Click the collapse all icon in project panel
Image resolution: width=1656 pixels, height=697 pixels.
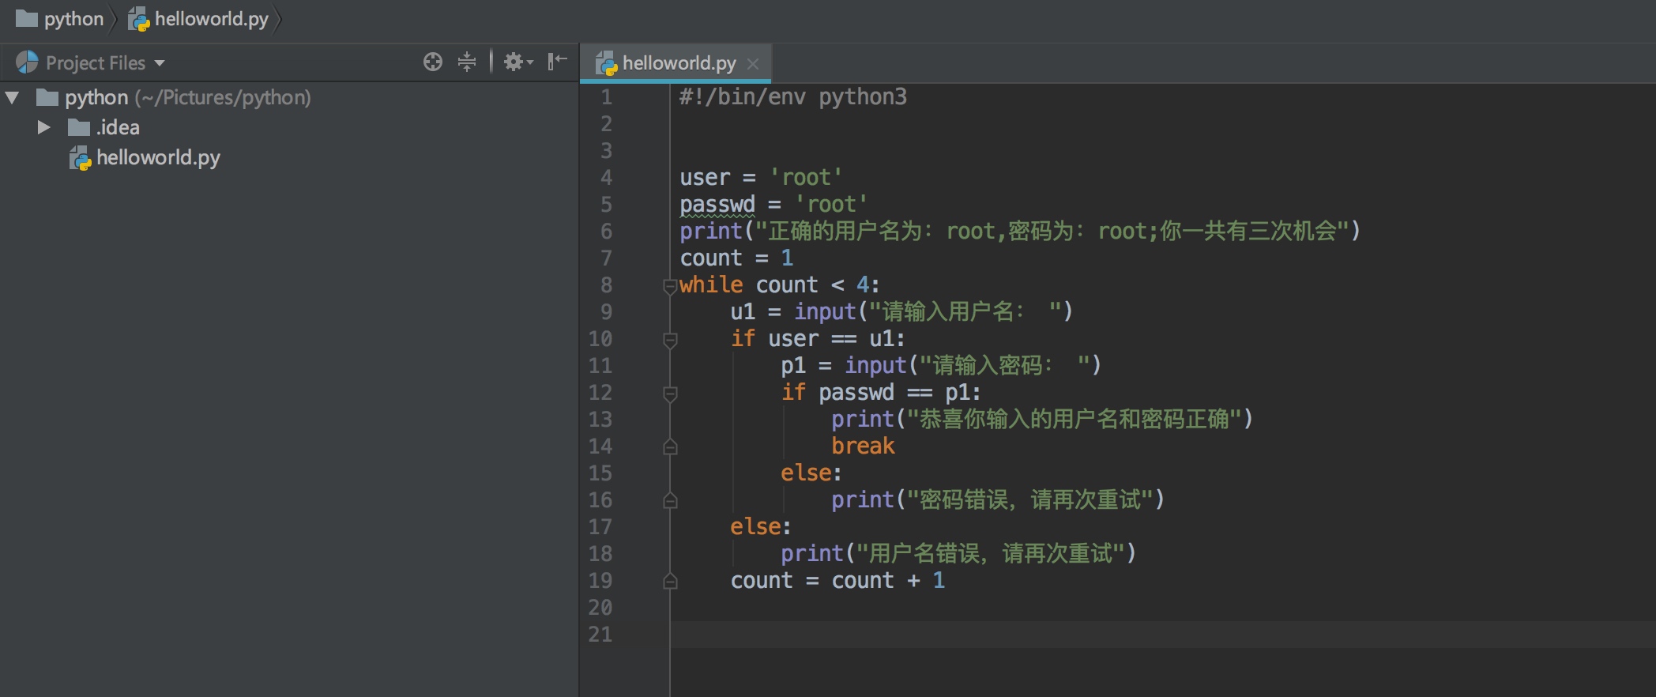click(x=467, y=62)
